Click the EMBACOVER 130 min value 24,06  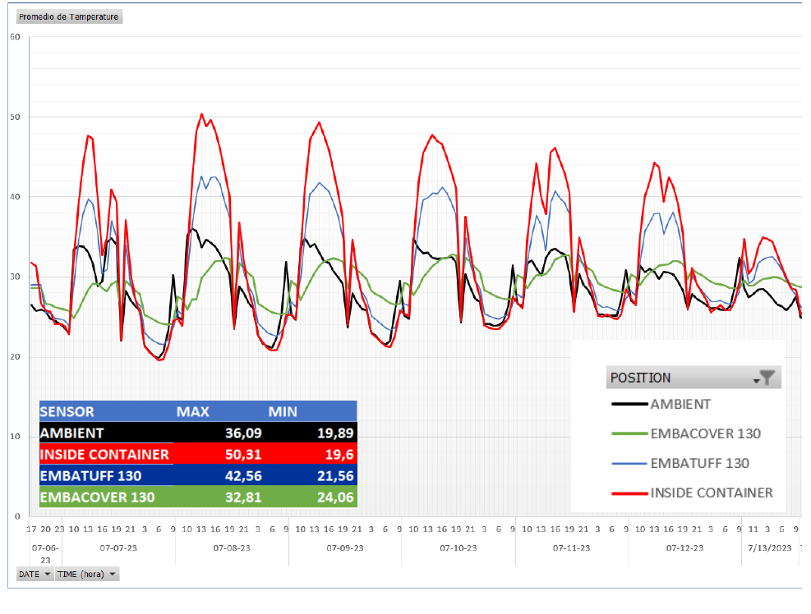(335, 497)
